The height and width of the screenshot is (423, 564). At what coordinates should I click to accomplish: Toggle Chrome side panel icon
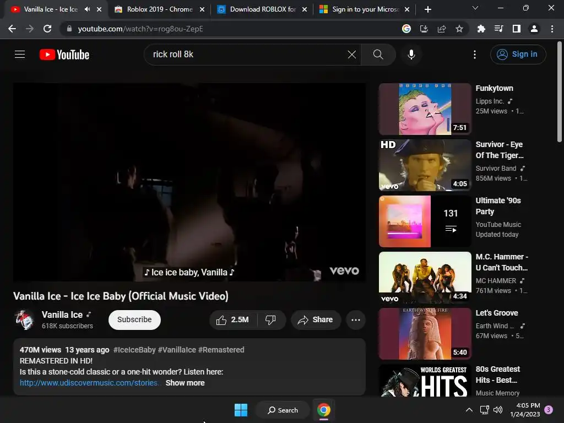point(517,29)
